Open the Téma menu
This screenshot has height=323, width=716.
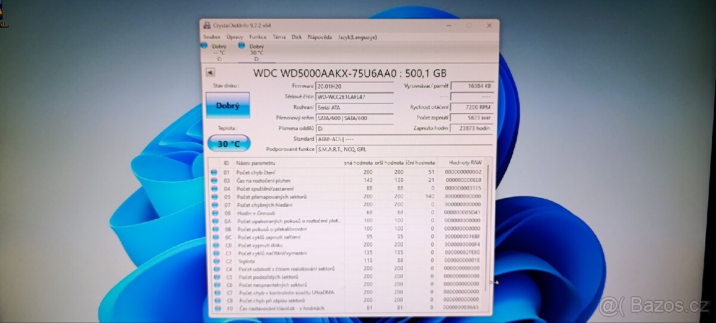coord(279,37)
